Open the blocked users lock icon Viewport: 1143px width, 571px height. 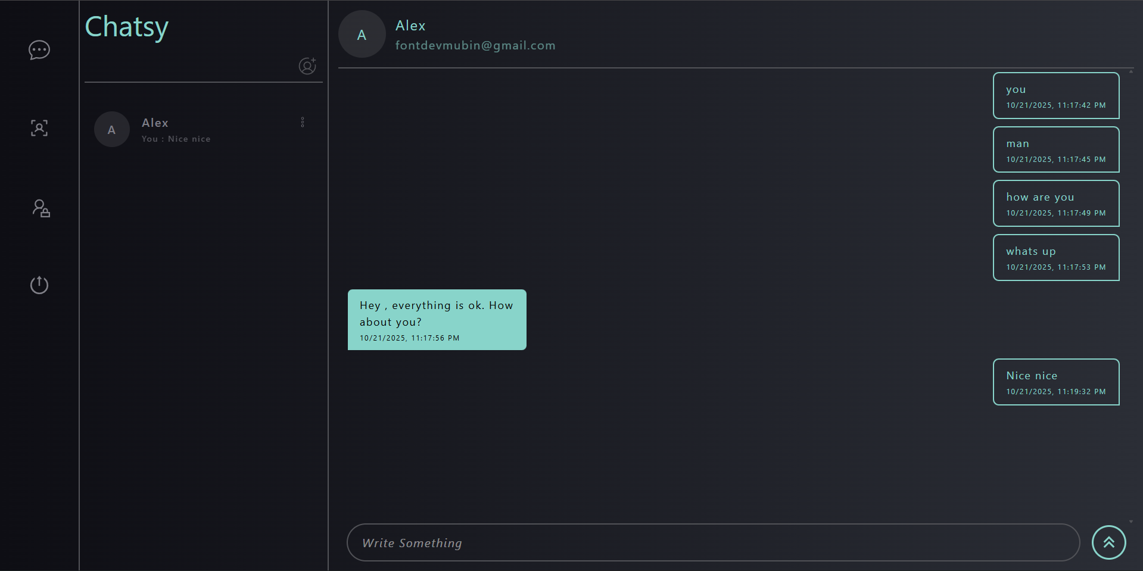pyautogui.click(x=41, y=208)
